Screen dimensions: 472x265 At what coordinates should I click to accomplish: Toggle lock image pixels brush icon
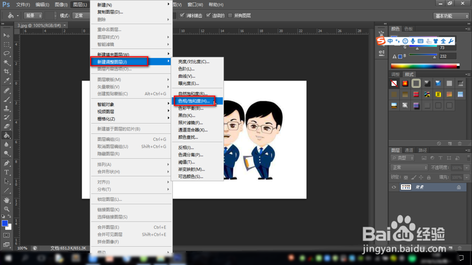(x=413, y=177)
